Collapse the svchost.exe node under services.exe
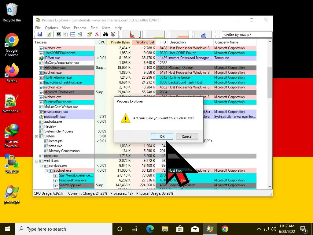This screenshot has height=235, width=313. click(46, 171)
